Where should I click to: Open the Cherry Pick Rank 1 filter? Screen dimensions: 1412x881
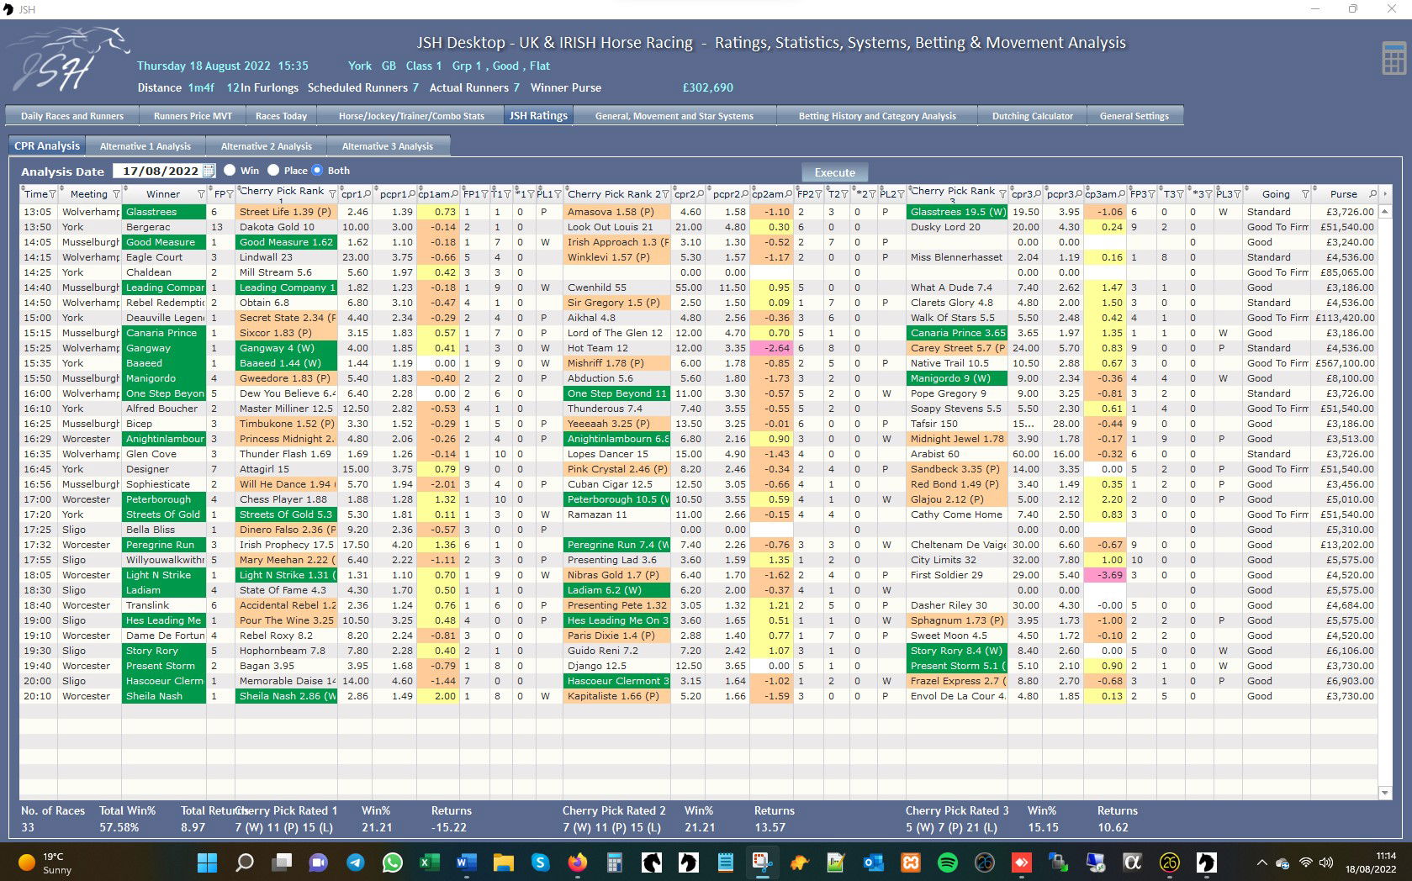click(x=332, y=194)
